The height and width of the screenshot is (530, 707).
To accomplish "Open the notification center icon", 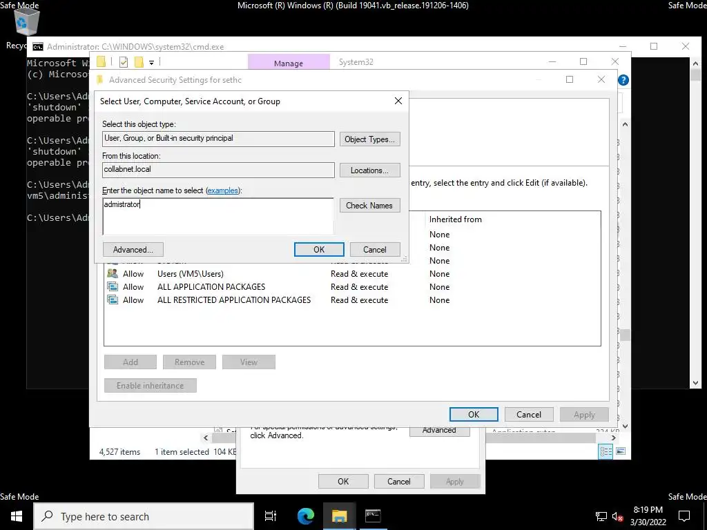I will [684, 516].
